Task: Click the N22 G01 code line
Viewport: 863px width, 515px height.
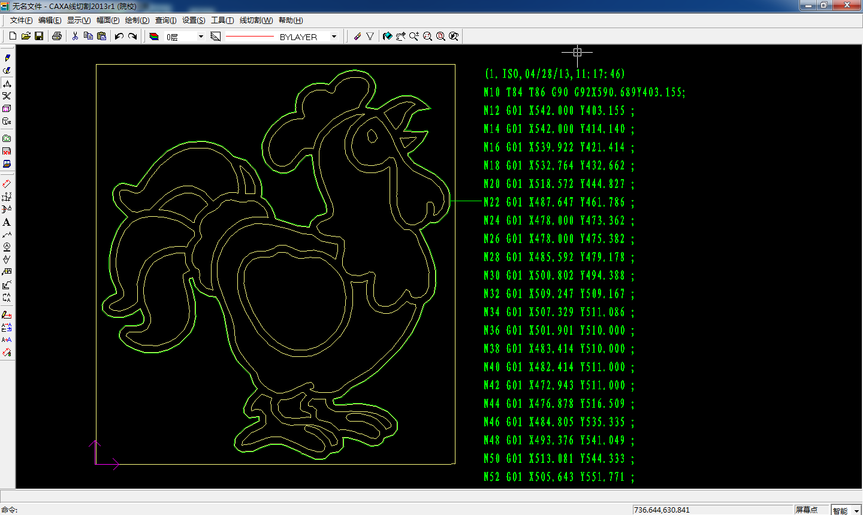Action: [x=558, y=202]
